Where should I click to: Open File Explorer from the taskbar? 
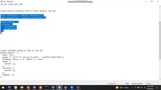22,87
